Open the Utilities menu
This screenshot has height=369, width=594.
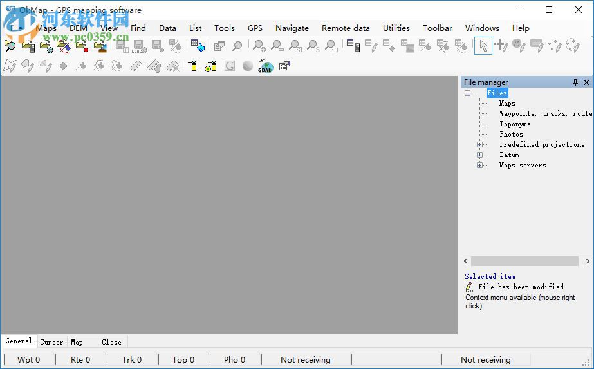pyautogui.click(x=396, y=28)
